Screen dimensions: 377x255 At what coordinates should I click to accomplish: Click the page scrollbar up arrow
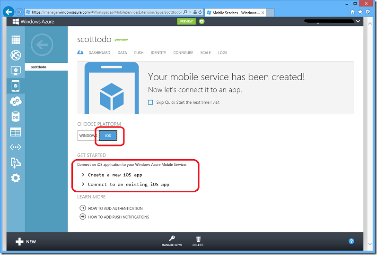coord(370,23)
